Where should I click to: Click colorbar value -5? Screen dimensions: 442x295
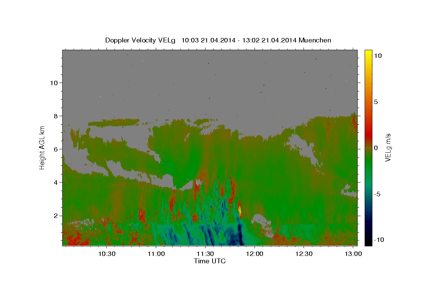tap(378, 194)
